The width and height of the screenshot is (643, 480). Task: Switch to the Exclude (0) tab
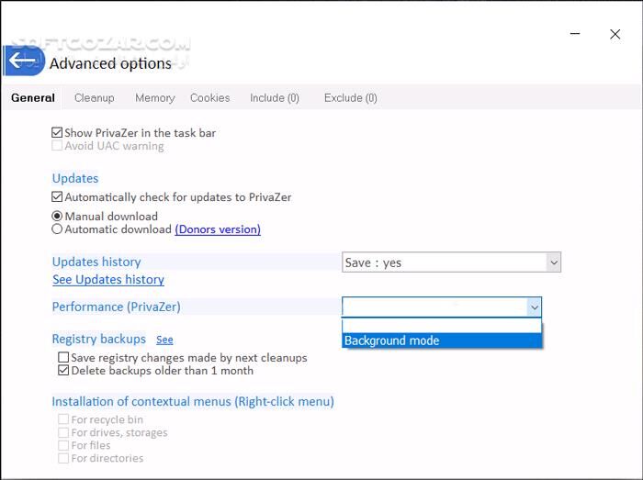(x=350, y=98)
